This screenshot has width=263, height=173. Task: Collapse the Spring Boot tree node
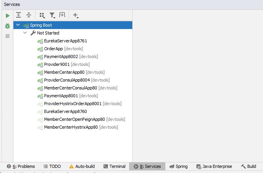[18, 25]
